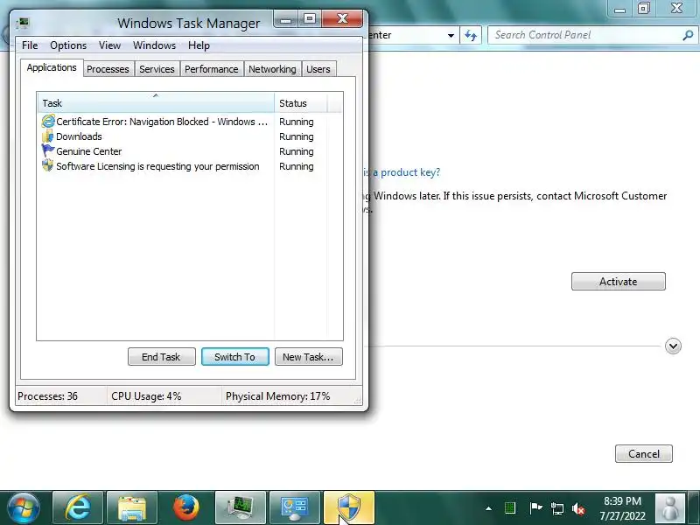Expand the details chevron in activation window

pyautogui.click(x=673, y=346)
